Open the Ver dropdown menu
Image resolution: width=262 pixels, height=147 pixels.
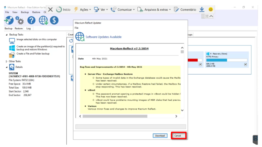point(101,10)
